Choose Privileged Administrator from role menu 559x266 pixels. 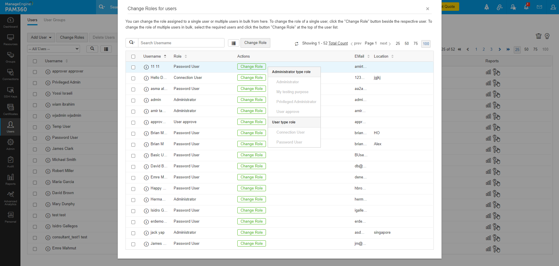click(296, 102)
